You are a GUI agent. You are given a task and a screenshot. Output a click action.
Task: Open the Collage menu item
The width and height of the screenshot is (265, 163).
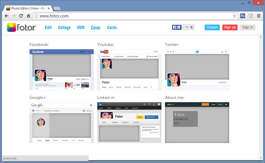click(x=64, y=28)
